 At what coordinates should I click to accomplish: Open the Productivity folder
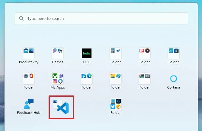pos(29,53)
